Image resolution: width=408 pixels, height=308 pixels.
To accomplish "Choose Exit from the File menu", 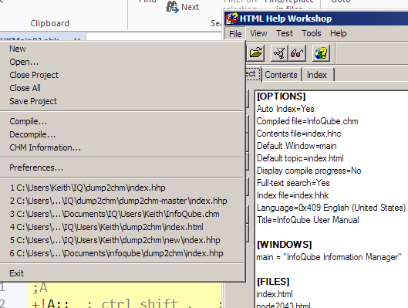I will [122, 273].
